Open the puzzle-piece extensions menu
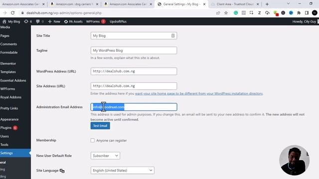 299,13
